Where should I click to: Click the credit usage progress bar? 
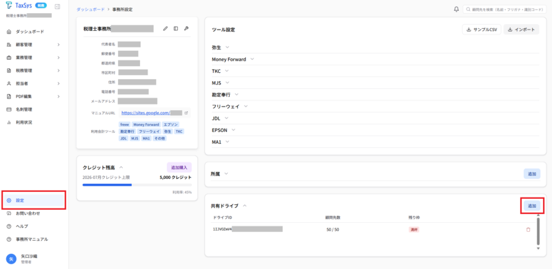click(137, 184)
